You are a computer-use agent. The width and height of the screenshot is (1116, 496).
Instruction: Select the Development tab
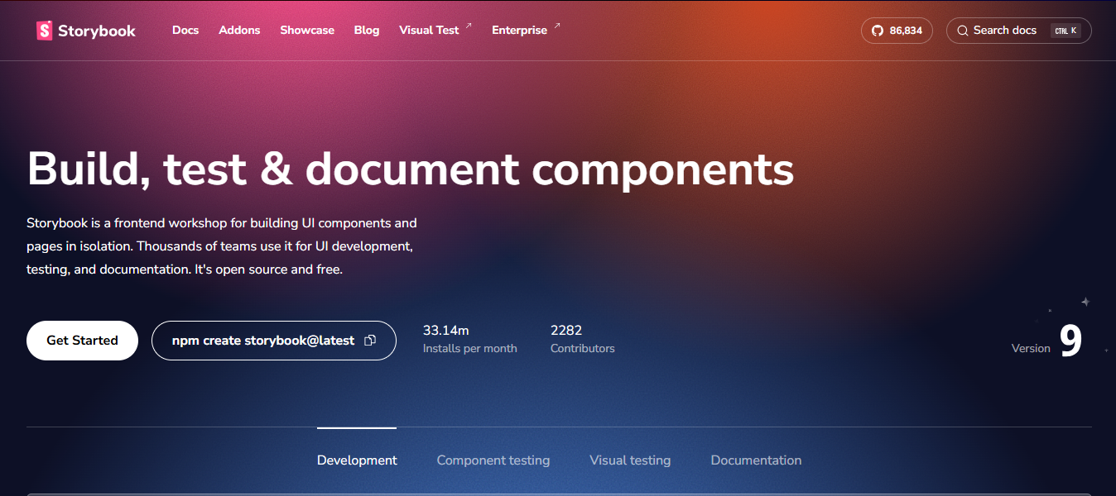357,460
